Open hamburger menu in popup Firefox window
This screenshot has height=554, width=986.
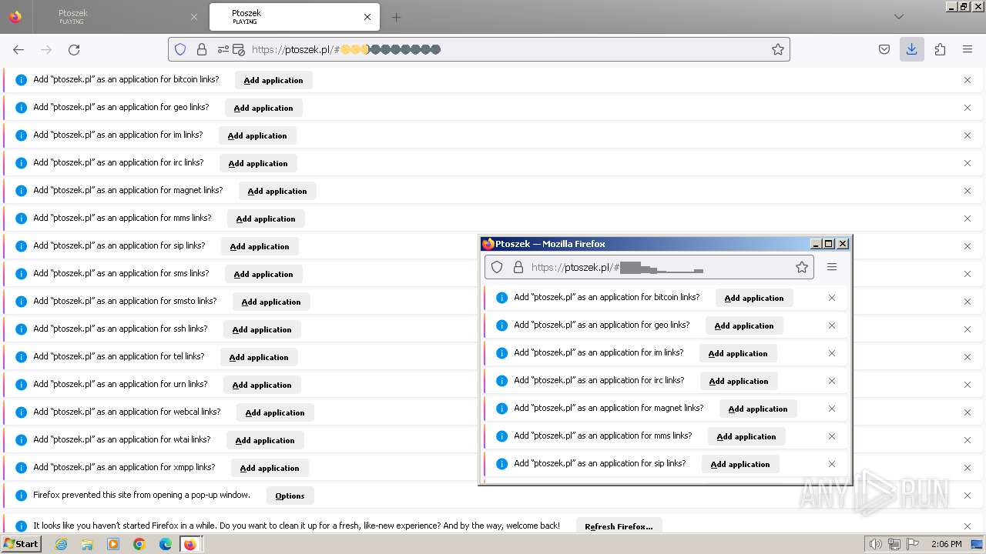pyautogui.click(x=832, y=267)
